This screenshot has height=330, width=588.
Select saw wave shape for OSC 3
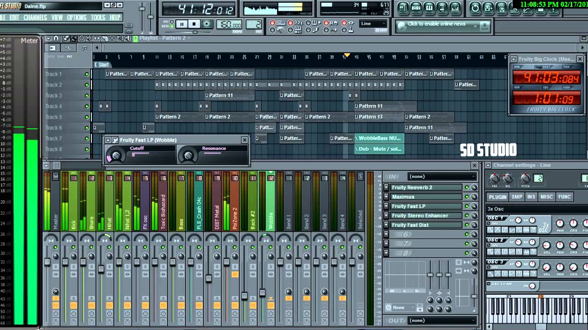(x=512, y=274)
